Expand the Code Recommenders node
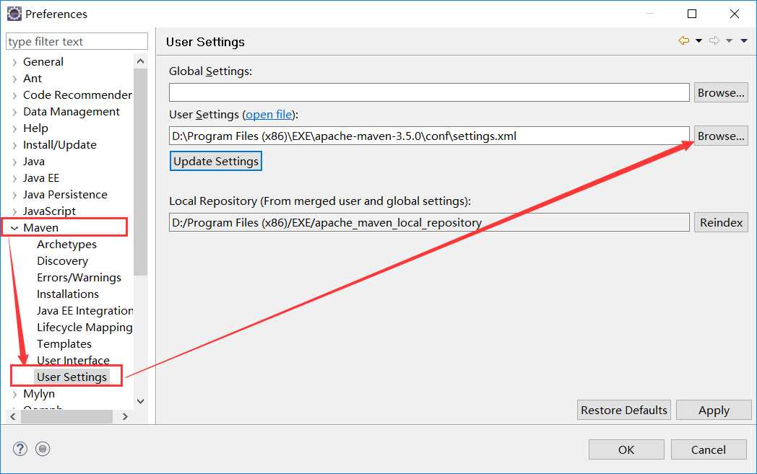This screenshot has width=757, height=474. pos(14,95)
